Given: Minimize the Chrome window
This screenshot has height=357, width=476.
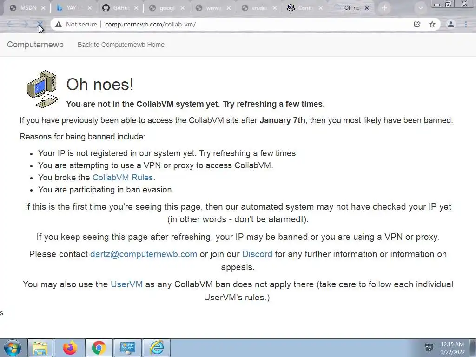Looking at the screenshot, I should pyautogui.click(x=437, y=4).
